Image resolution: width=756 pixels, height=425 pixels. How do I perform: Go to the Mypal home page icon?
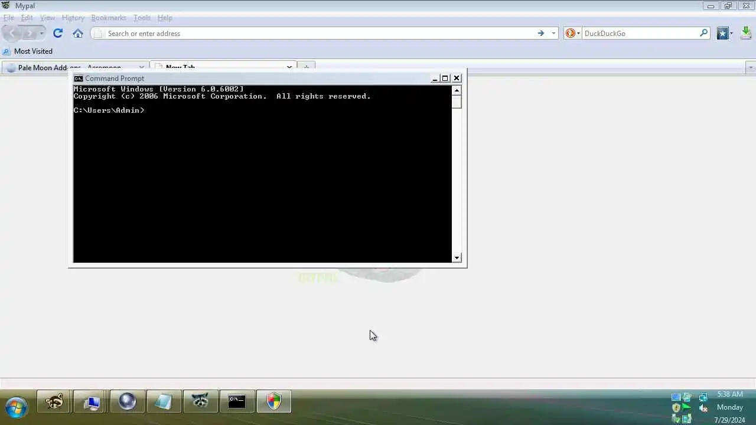click(78, 33)
